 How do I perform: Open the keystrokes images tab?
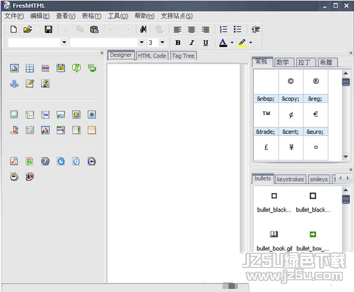tap(290, 180)
